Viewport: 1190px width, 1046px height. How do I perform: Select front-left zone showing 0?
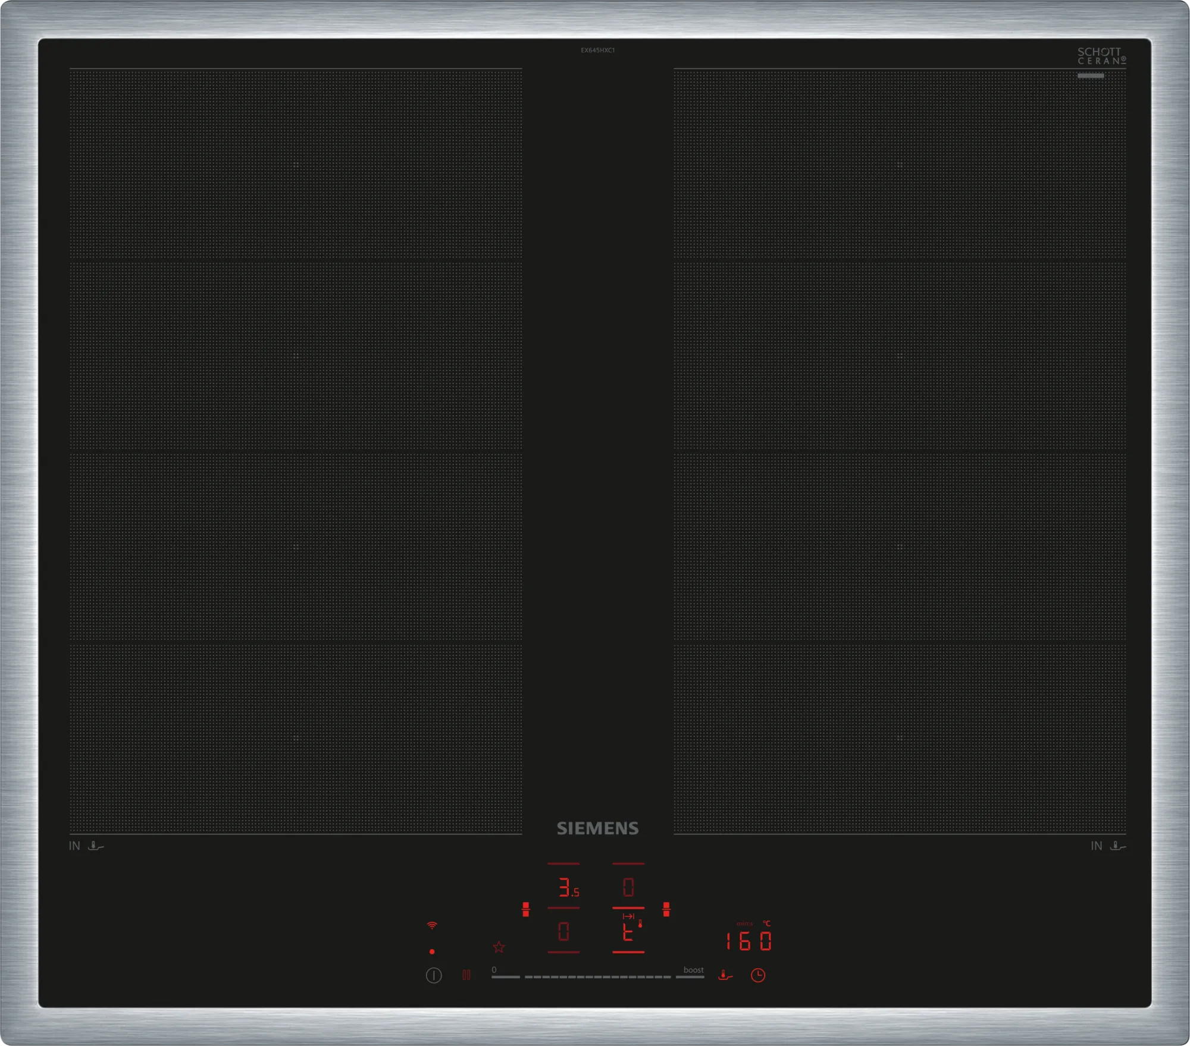point(563,932)
